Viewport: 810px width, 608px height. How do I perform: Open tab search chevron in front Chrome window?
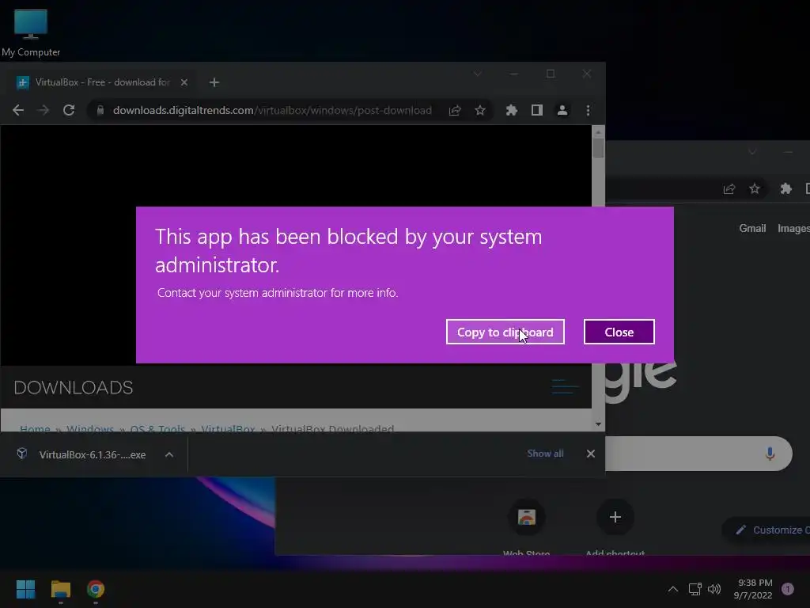coord(477,74)
